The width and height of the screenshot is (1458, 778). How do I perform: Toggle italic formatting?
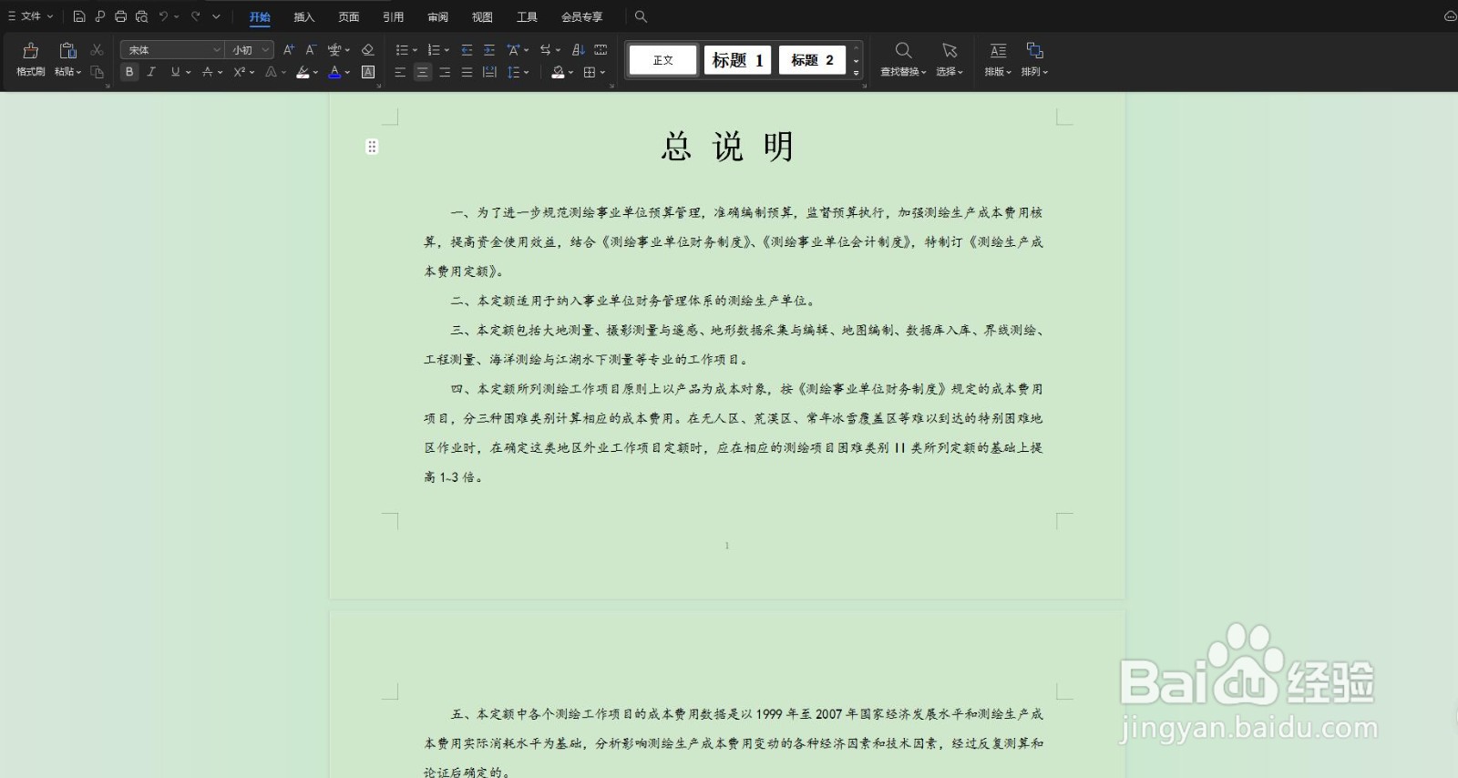(151, 72)
